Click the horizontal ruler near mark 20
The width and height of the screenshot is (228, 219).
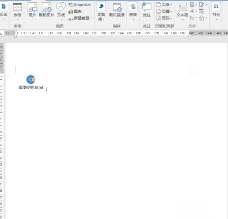coord(103,33)
